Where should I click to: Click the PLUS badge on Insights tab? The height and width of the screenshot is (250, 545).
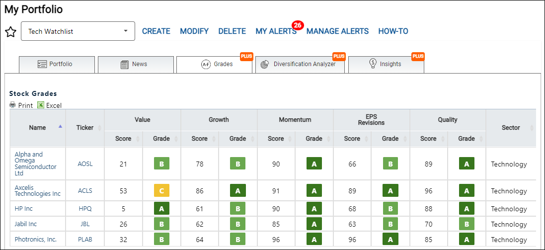[418, 56]
